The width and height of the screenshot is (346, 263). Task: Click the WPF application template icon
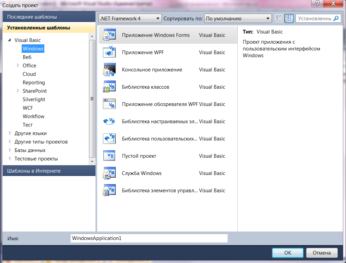[x=109, y=52]
